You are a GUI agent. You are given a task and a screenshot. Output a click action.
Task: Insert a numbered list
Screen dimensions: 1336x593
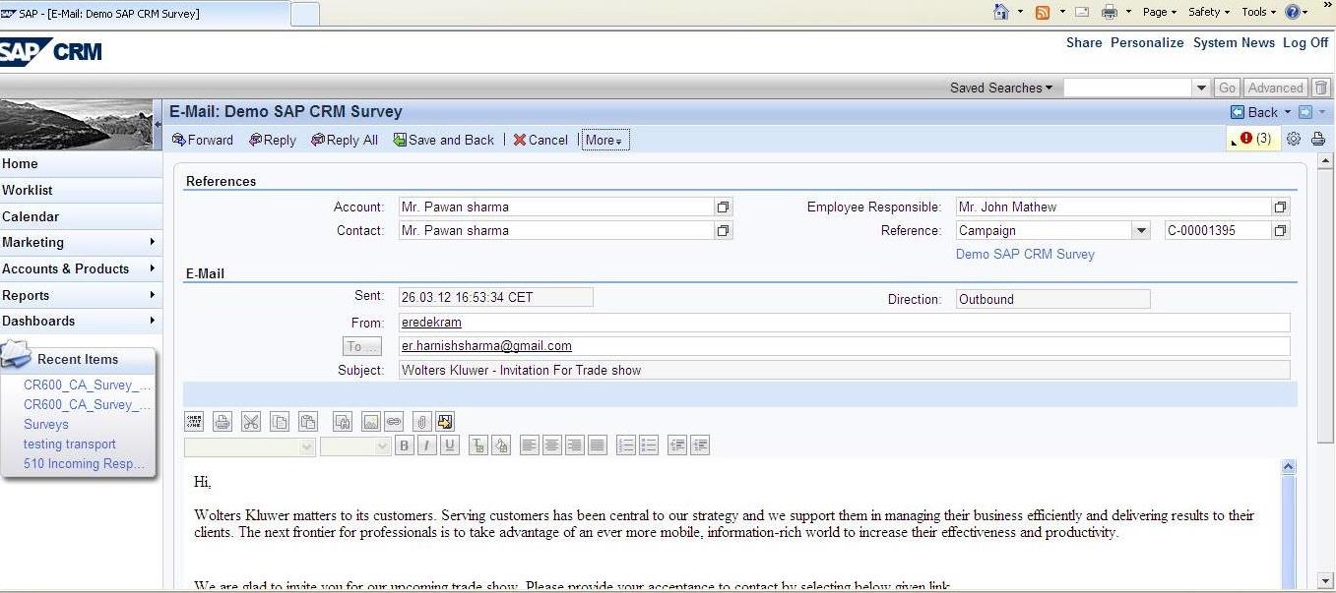point(626,445)
